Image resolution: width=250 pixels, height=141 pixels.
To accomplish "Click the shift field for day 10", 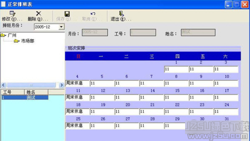I will pyautogui.click(x=226, y=83).
